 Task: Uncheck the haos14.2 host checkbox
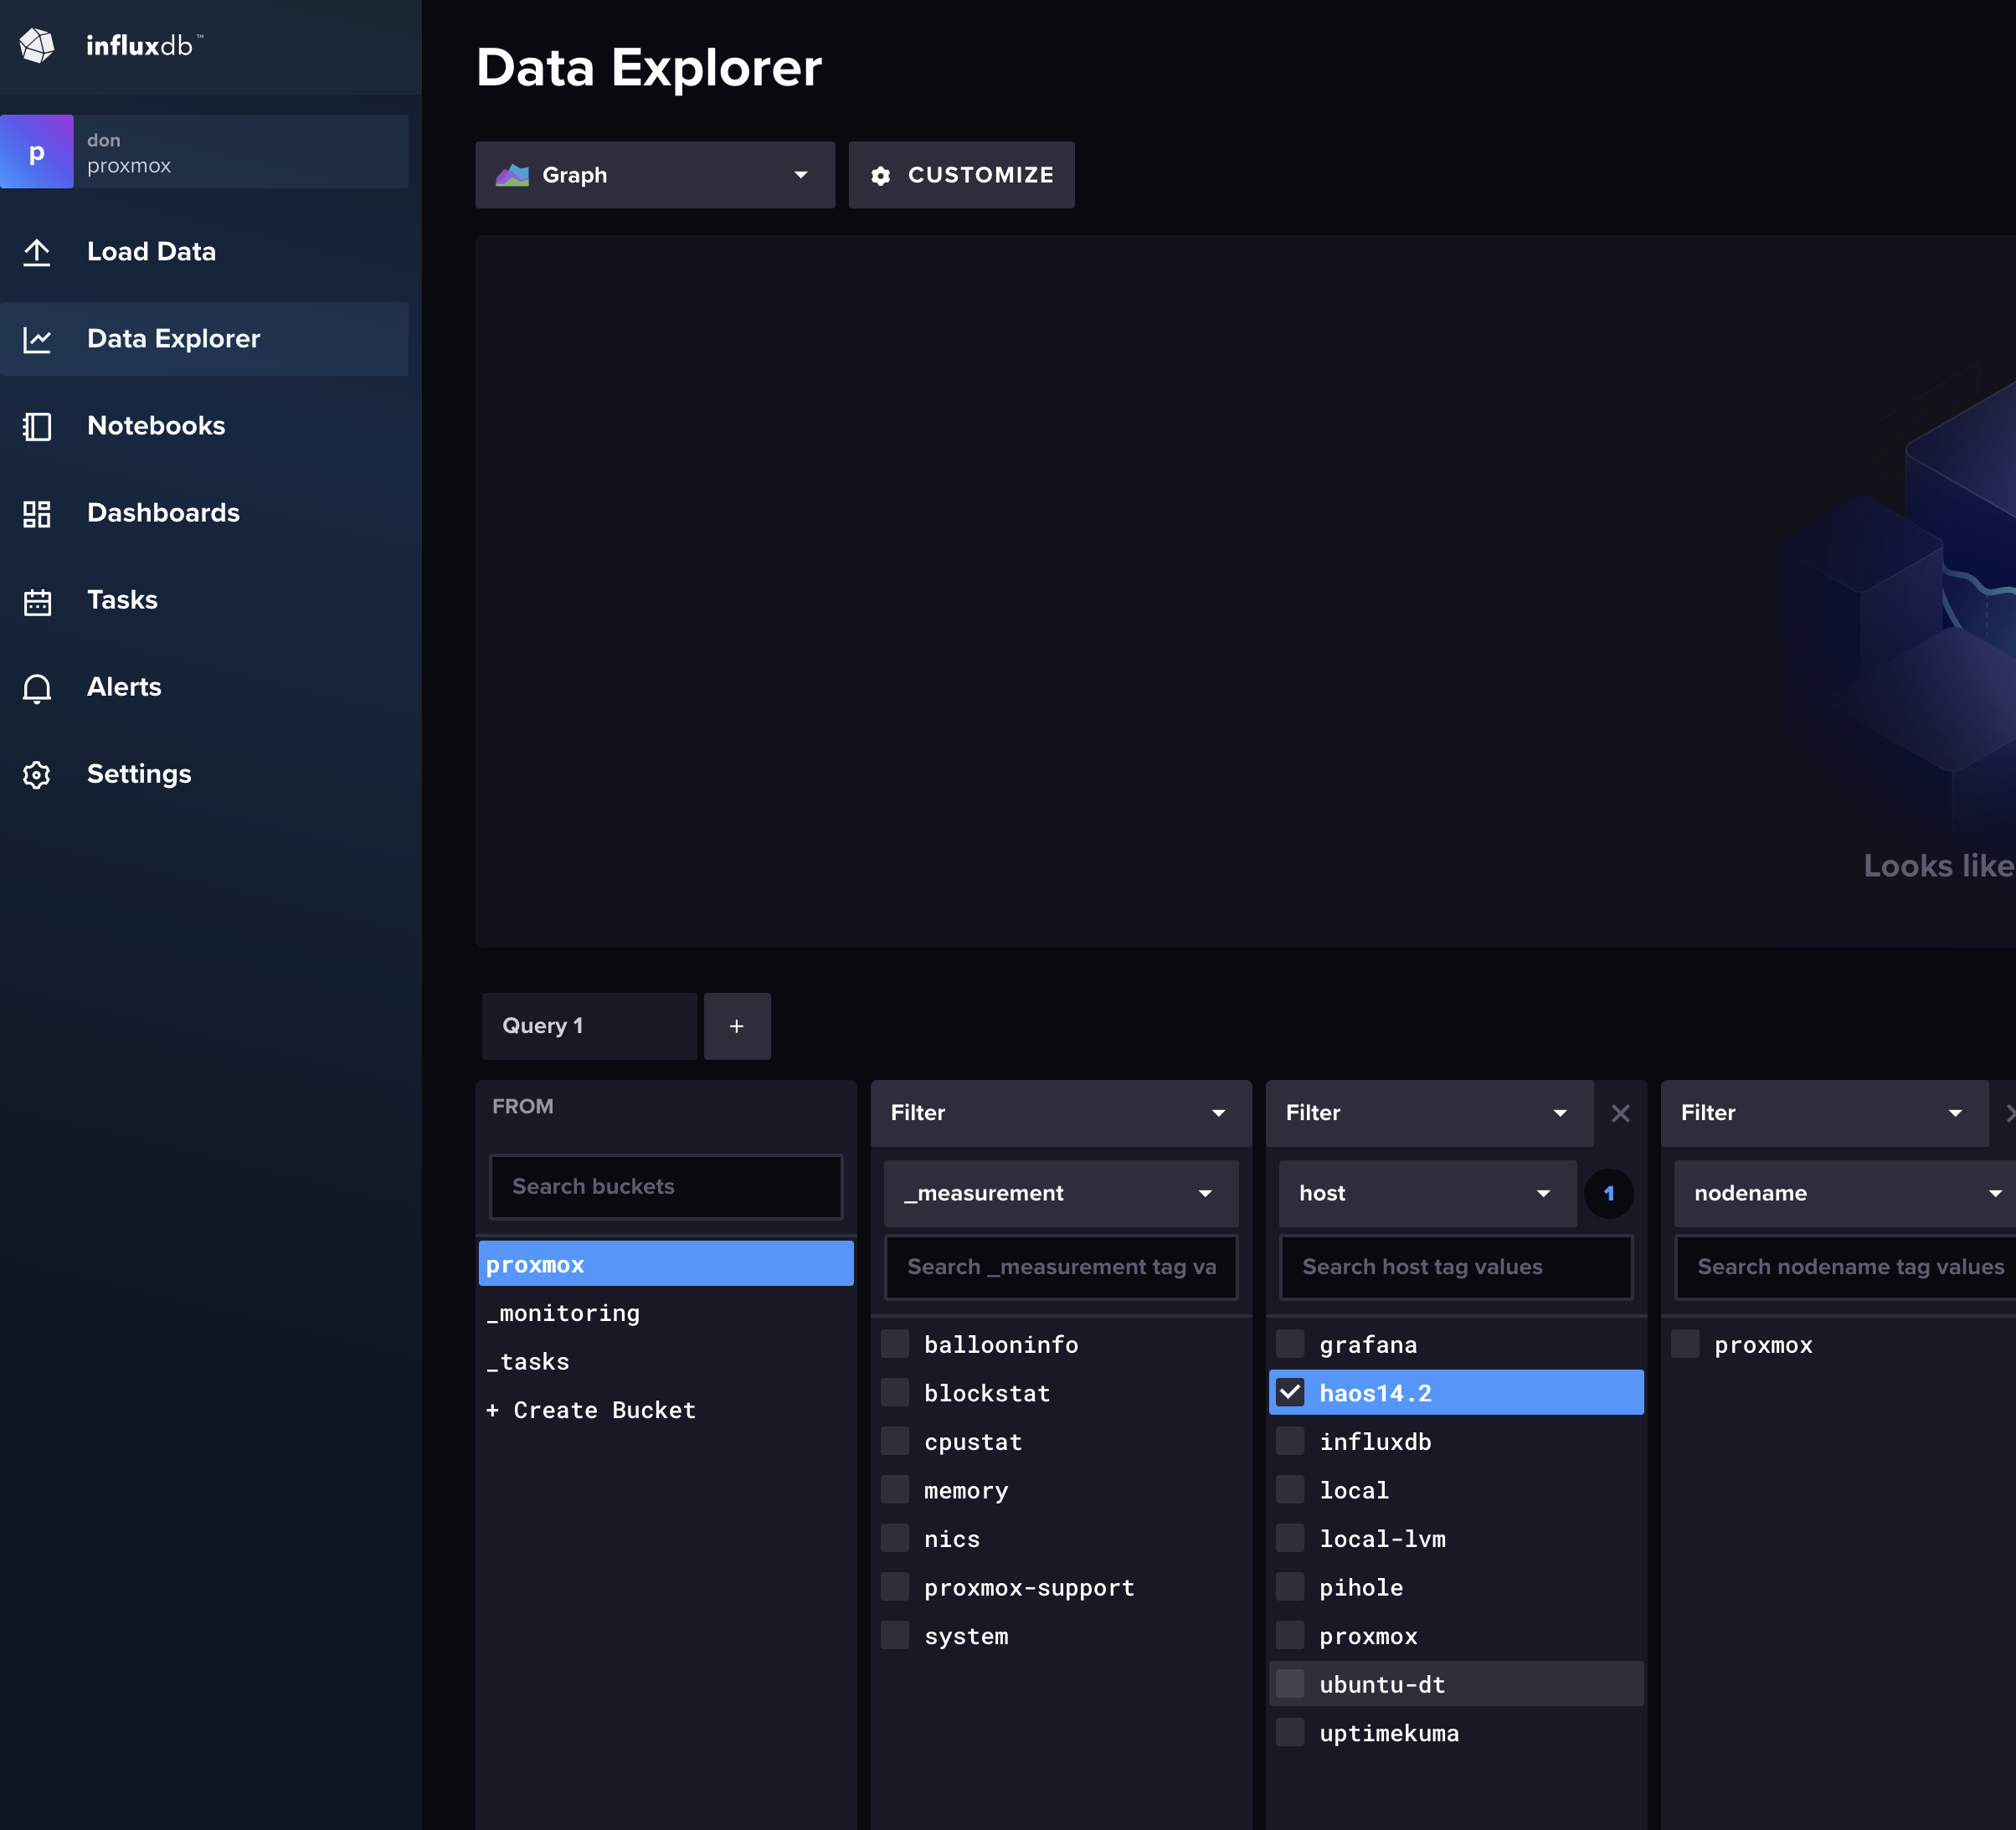1290,1392
